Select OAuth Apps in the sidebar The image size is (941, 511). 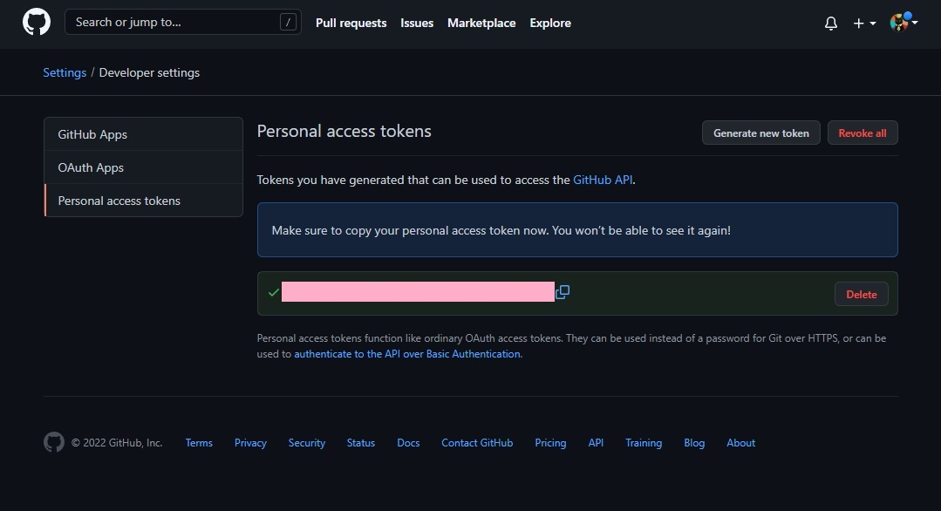pos(91,167)
